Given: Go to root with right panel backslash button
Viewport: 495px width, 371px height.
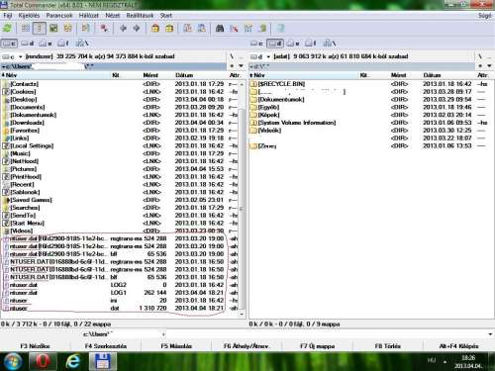Looking at the screenshot, I should pyautogui.click(x=480, y=56).
